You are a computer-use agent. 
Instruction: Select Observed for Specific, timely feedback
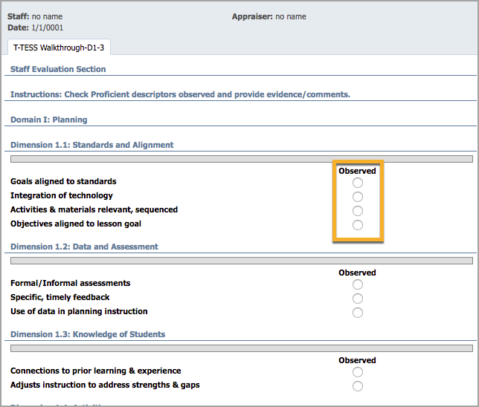[x=358, y=299]
